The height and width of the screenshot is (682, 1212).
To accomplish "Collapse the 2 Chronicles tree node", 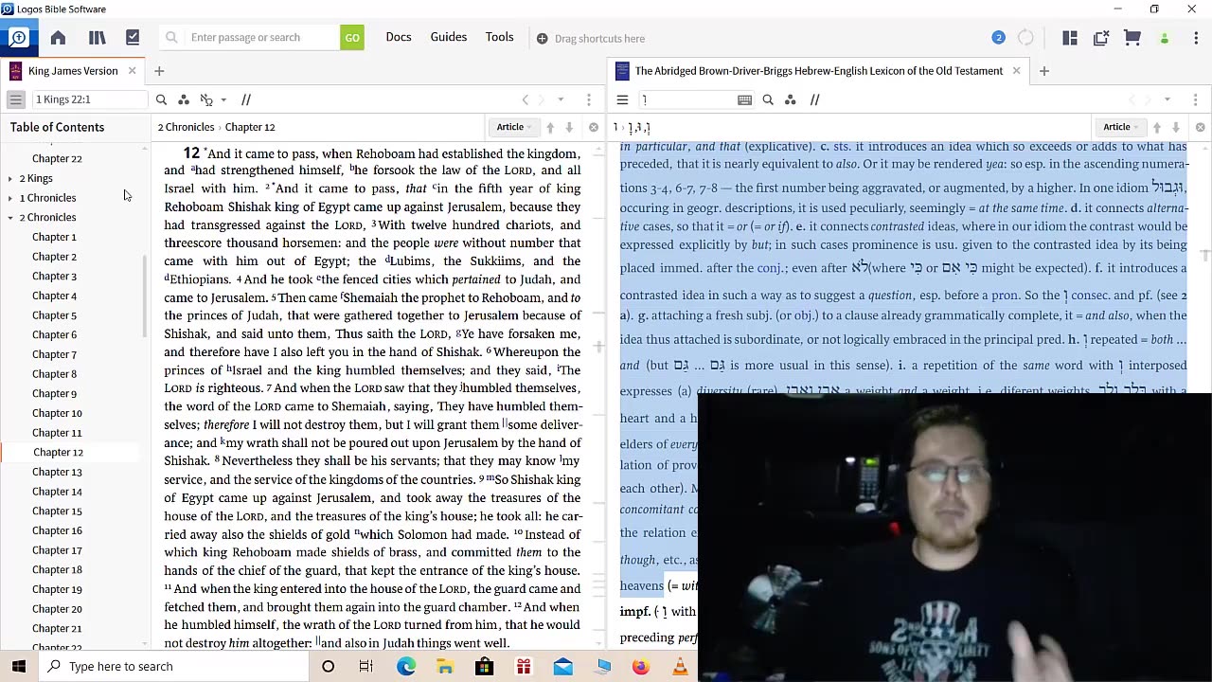I will click(x=9, y=218).
